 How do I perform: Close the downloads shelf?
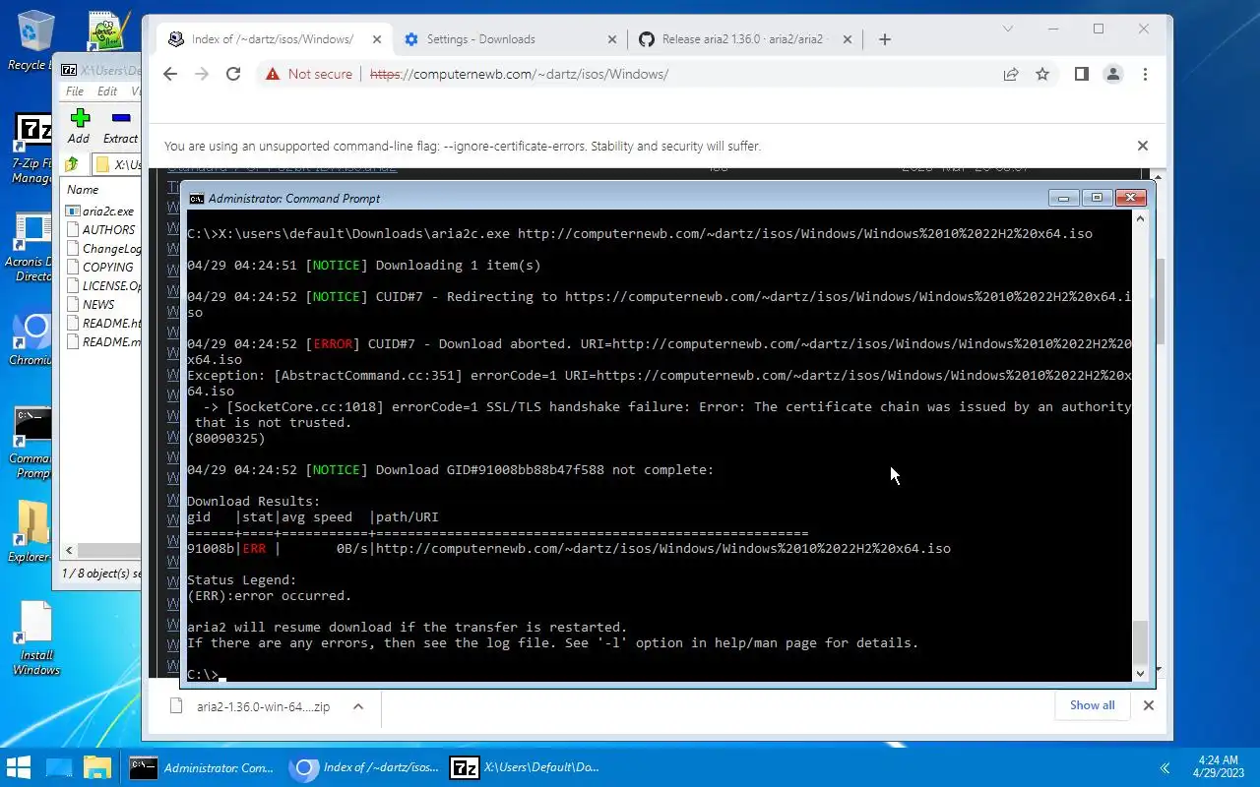pyautogui.click(x=1149, y=705)
